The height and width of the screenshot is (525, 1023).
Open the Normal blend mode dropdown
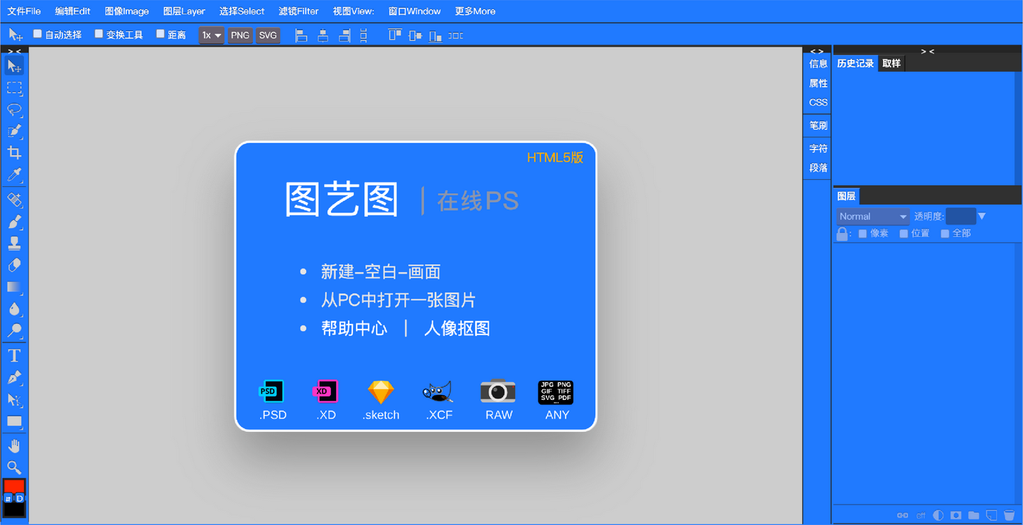coord(872,216)
